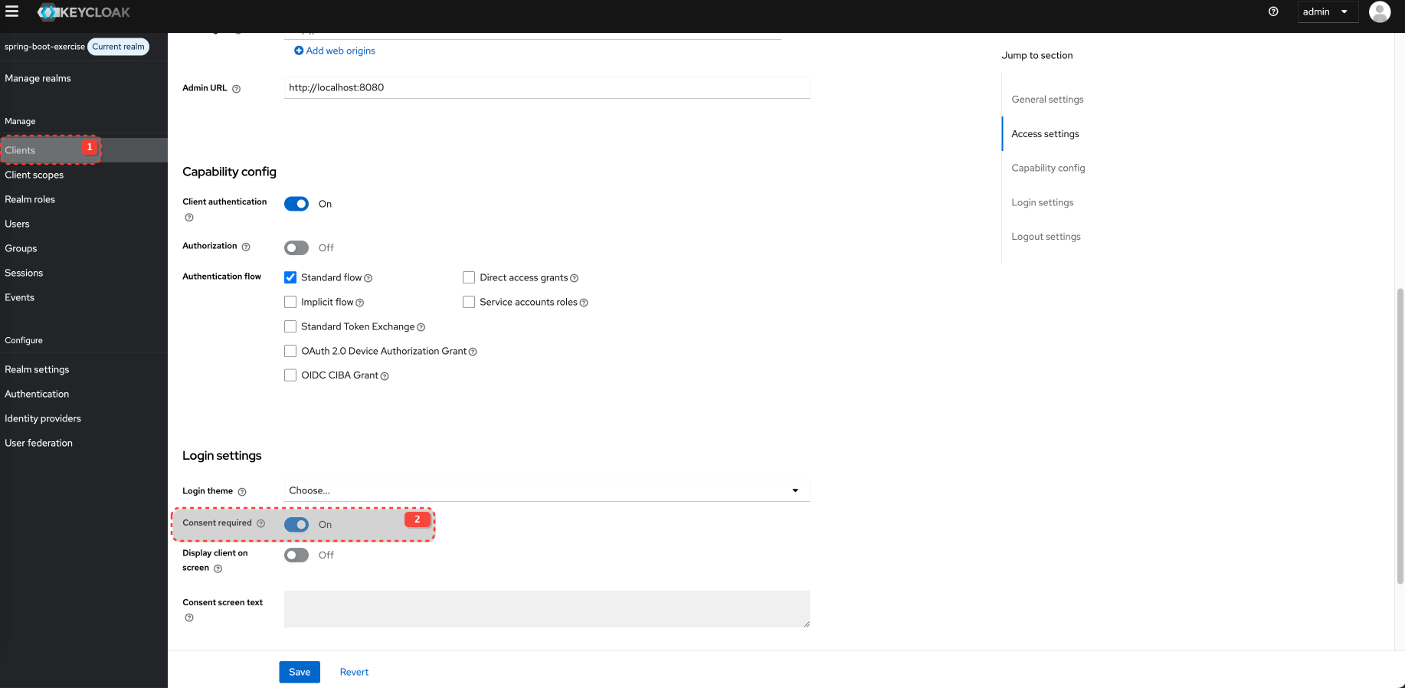The width and height of the screenshot is (1405, 688).
Task: Jump to General settings section
Action: 1047,100
